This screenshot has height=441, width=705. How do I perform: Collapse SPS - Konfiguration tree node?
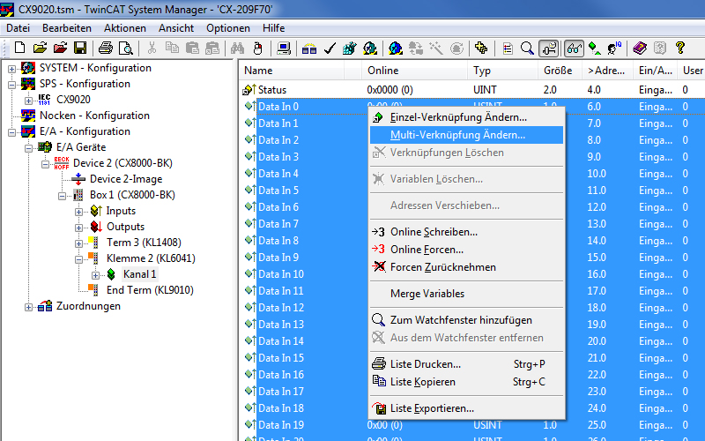coord(11,84)
